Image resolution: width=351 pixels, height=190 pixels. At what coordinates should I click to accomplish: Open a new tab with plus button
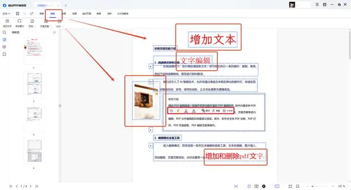click(x=66, y=5)
